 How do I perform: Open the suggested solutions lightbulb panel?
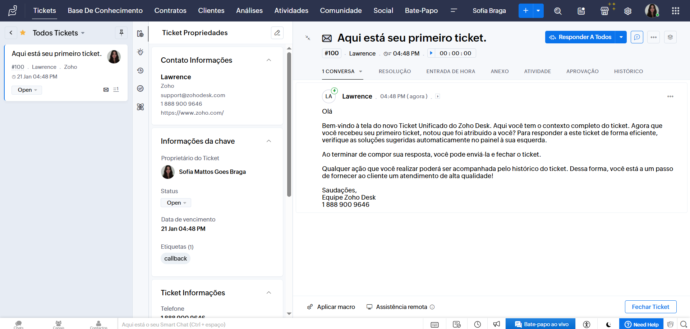(140, 52)
